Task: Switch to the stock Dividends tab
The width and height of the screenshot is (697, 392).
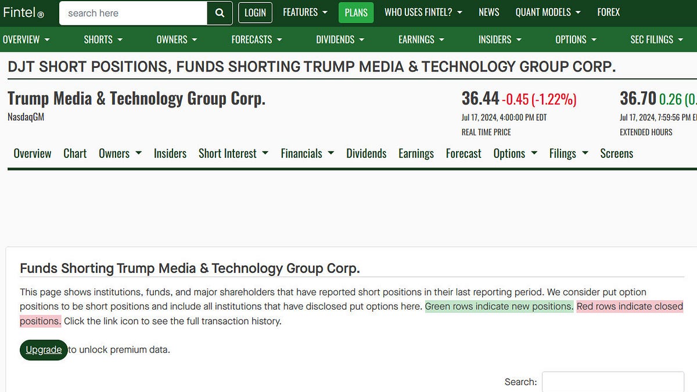Action: [x=367, y=153]
